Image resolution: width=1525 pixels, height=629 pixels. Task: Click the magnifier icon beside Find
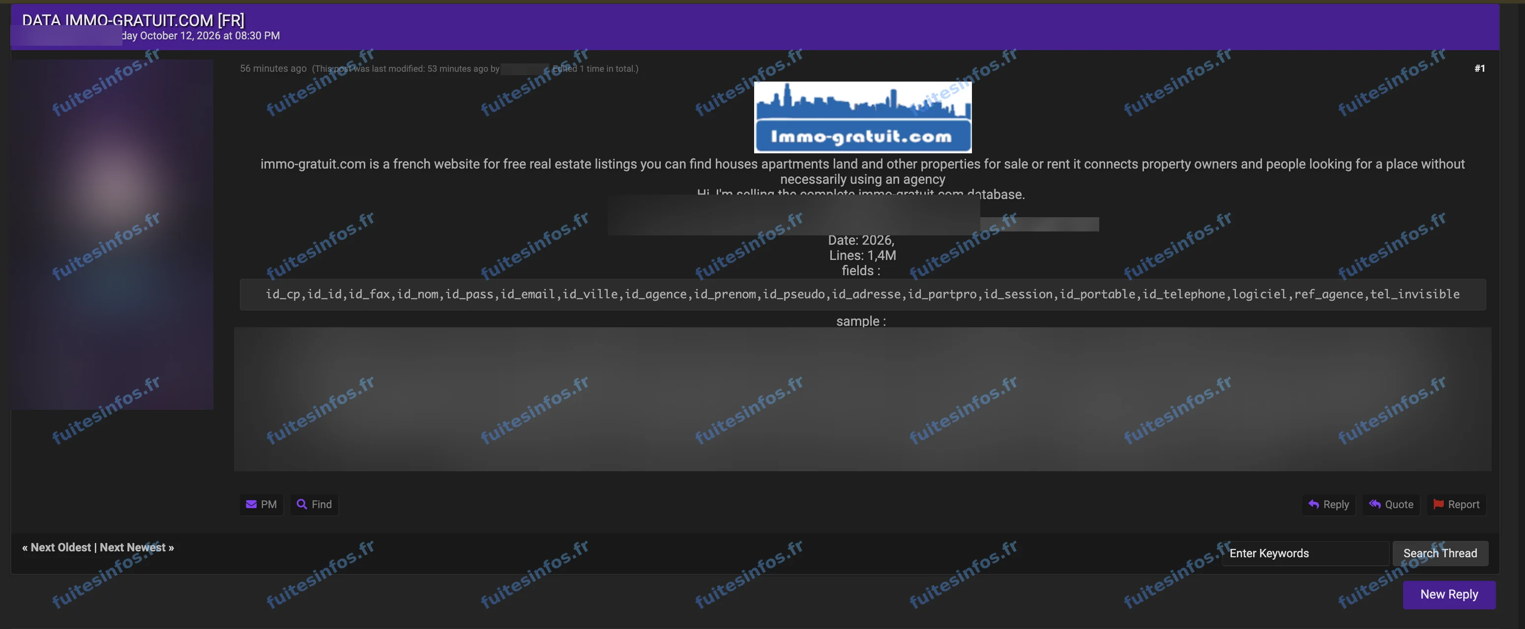(x=302, y=504)
